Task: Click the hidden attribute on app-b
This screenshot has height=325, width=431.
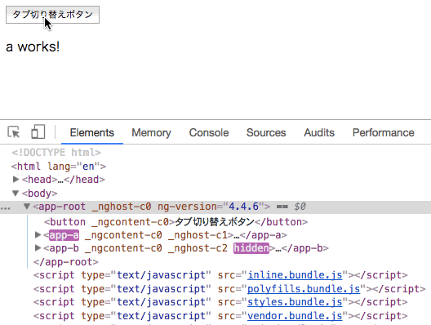Action: click(x=251, y=248)
